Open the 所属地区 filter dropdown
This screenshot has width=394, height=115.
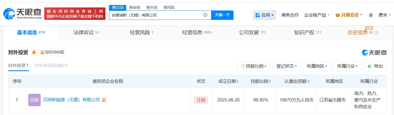pos(317,66)
